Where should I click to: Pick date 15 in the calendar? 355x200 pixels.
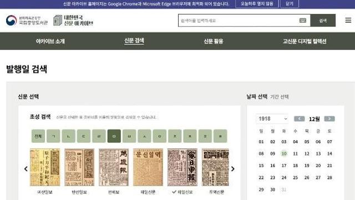coord(261,166)
